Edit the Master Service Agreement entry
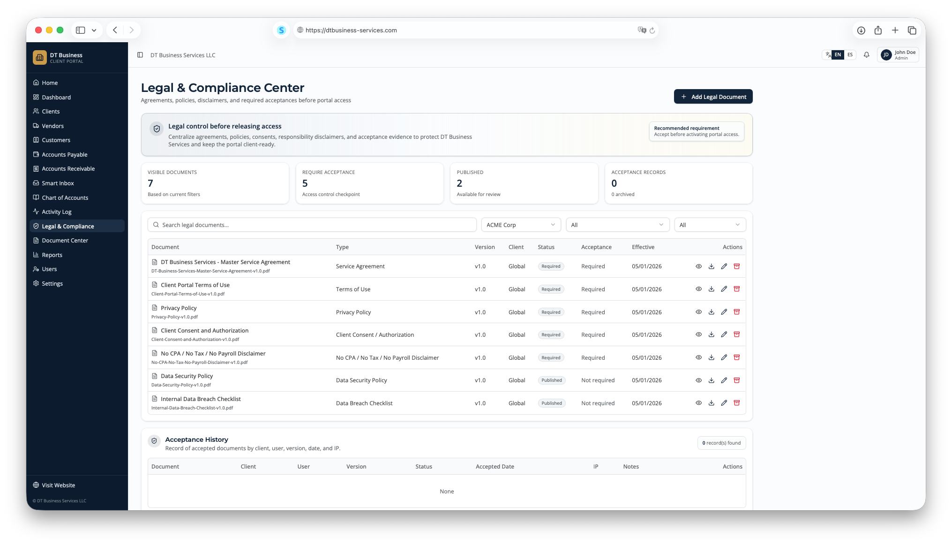Image resolution: width=952 pixels, height=545 pixels. click(724, 266)
